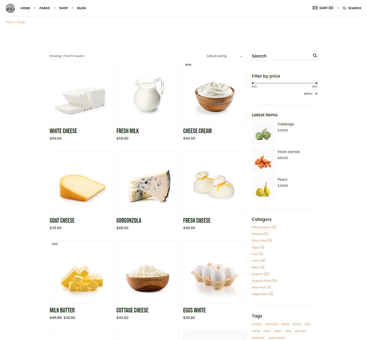Open the Gorgonzola product image

pos(148,182)
